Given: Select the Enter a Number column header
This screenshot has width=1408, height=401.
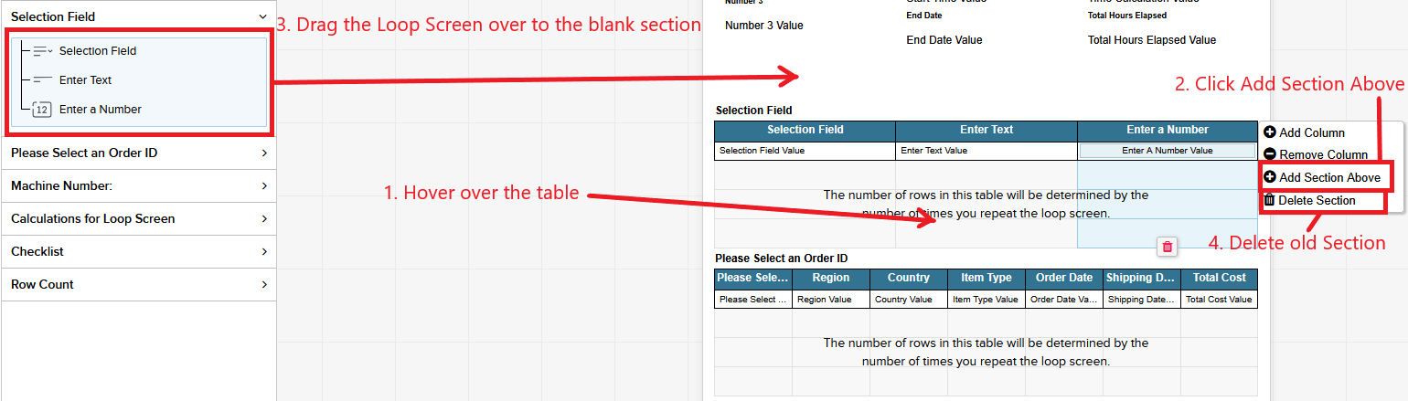Looking at the screenshot, I should point(1167,131).
